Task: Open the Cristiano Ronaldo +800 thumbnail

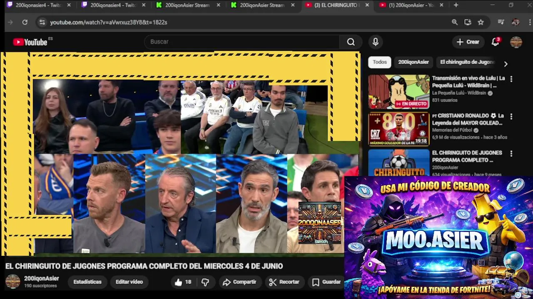Action: pyautogui.click(x=399, y=129)
